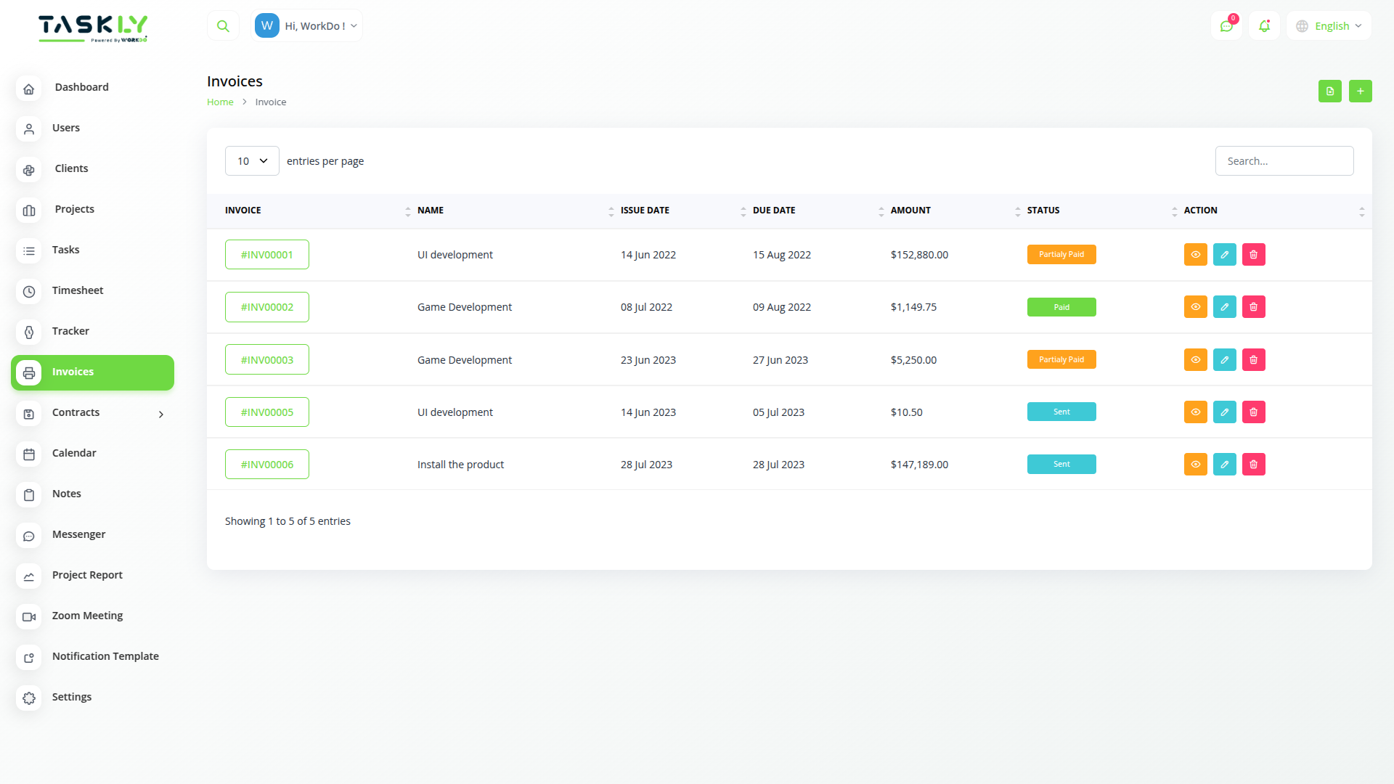Expand the Contracts submenu chevron
Screen dimensions: 1394x784
(160, 415)
